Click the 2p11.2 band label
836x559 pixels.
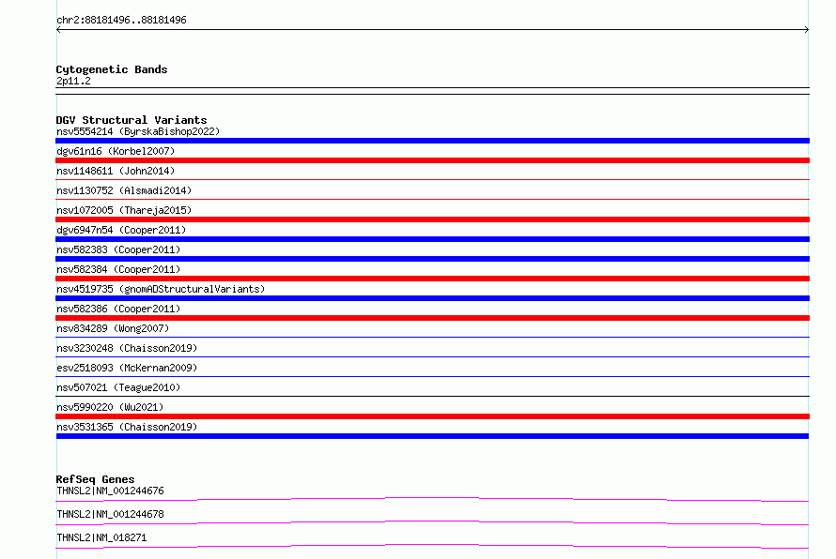tap(73, 81)
